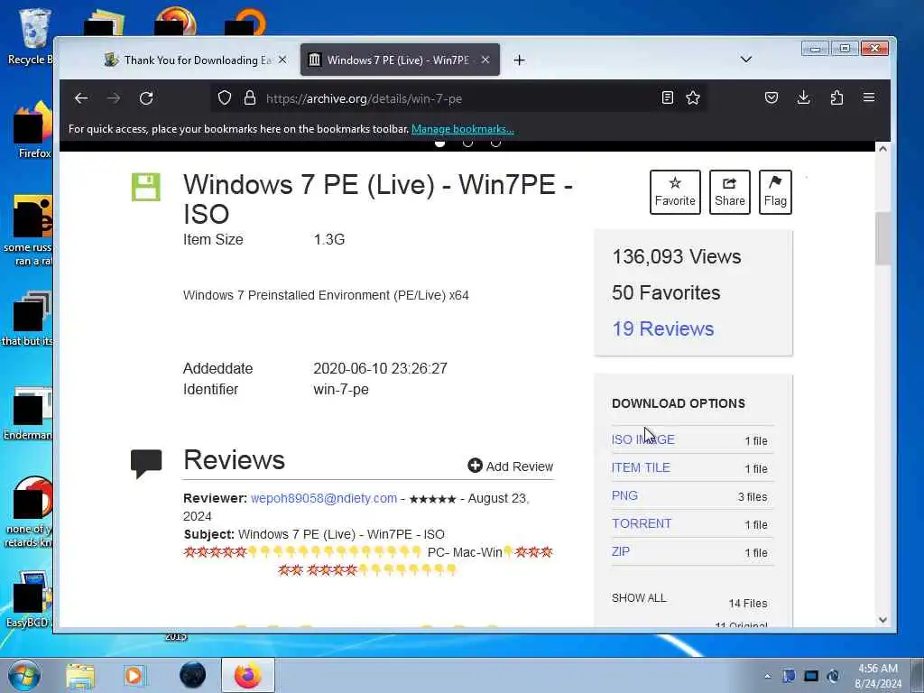Close the Thank You for Downloading tab
Viewport: 924px width, 693px height.
282,60
